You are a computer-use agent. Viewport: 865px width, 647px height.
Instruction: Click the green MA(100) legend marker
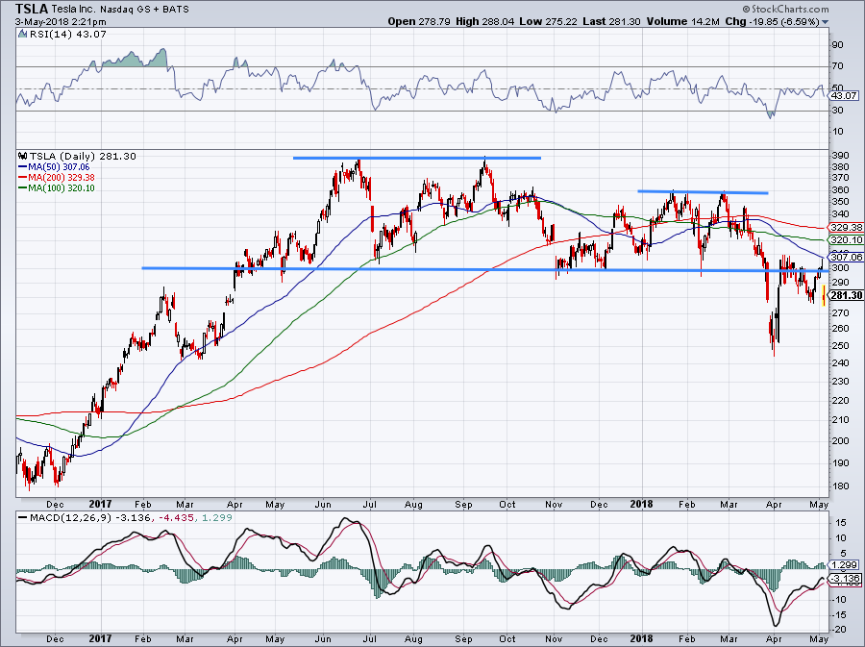23,188
